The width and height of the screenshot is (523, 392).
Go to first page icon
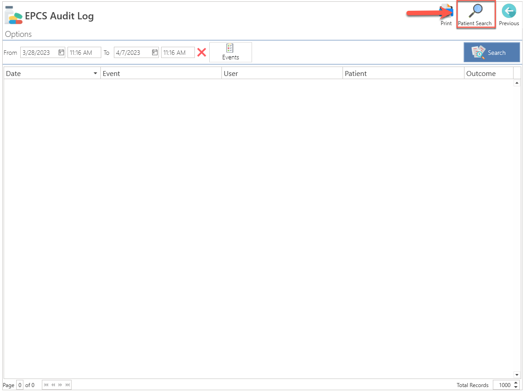[46, 385]
